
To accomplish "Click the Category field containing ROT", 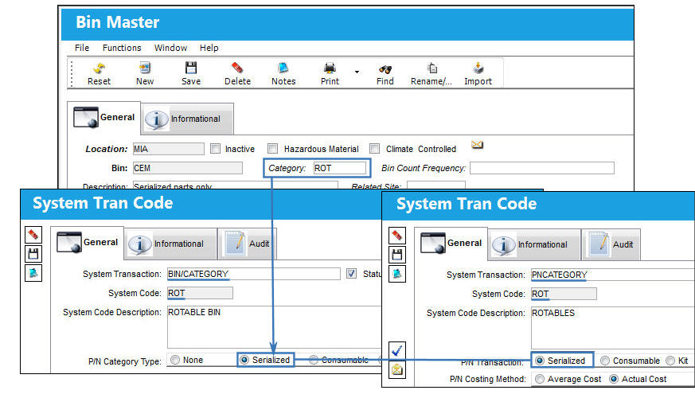I will (339, 168).
